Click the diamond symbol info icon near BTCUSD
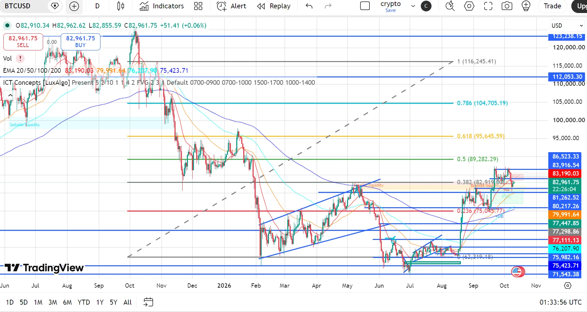This screenshot has height=312, width=587. click(x=55, y=6)
